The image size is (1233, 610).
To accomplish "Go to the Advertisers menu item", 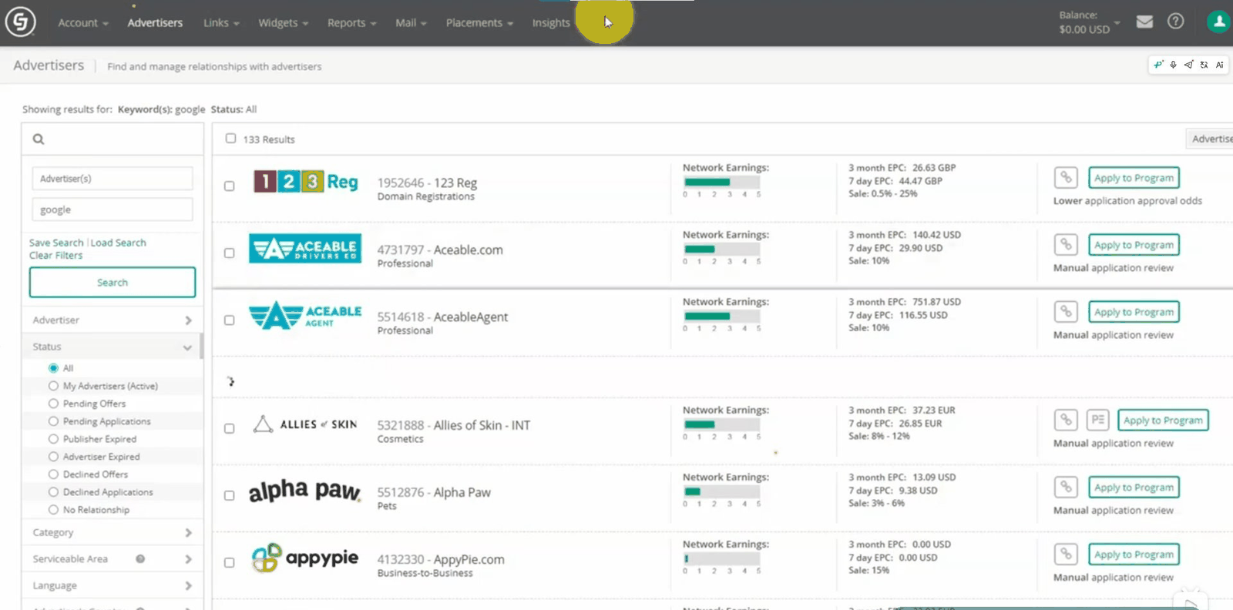I will (155, 23).
